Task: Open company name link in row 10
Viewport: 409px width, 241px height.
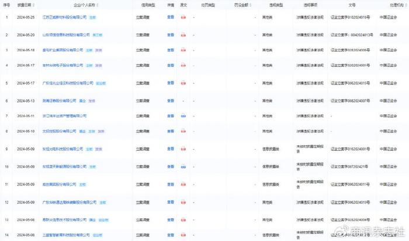Action: (x=64, y=166)
